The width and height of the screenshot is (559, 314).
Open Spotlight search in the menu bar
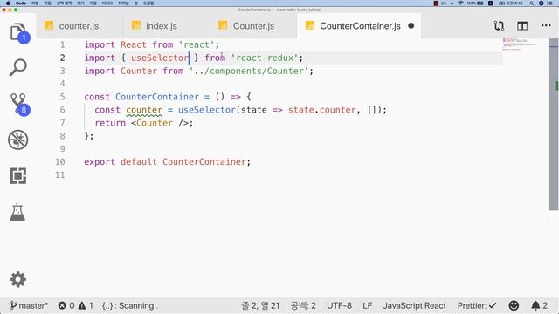532,3
